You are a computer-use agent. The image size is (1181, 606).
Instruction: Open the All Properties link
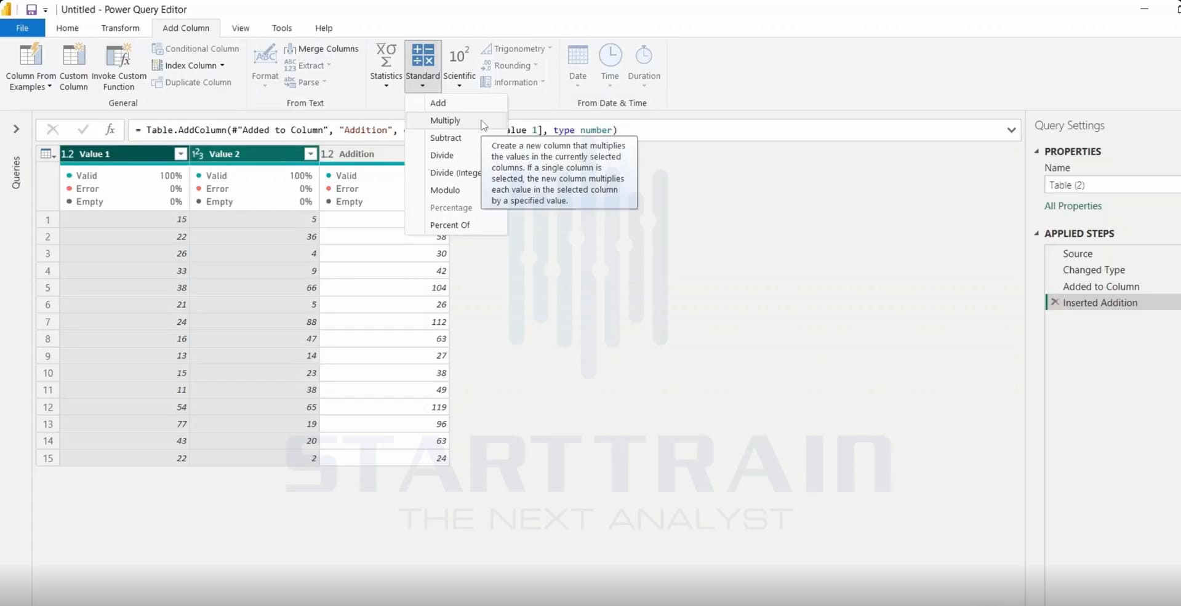[x=1073, y=206]
